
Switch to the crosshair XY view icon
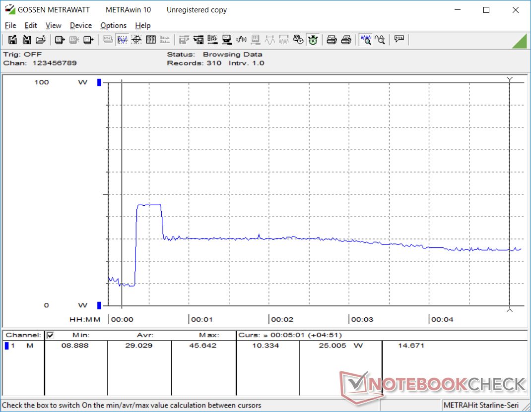(136, 40)
